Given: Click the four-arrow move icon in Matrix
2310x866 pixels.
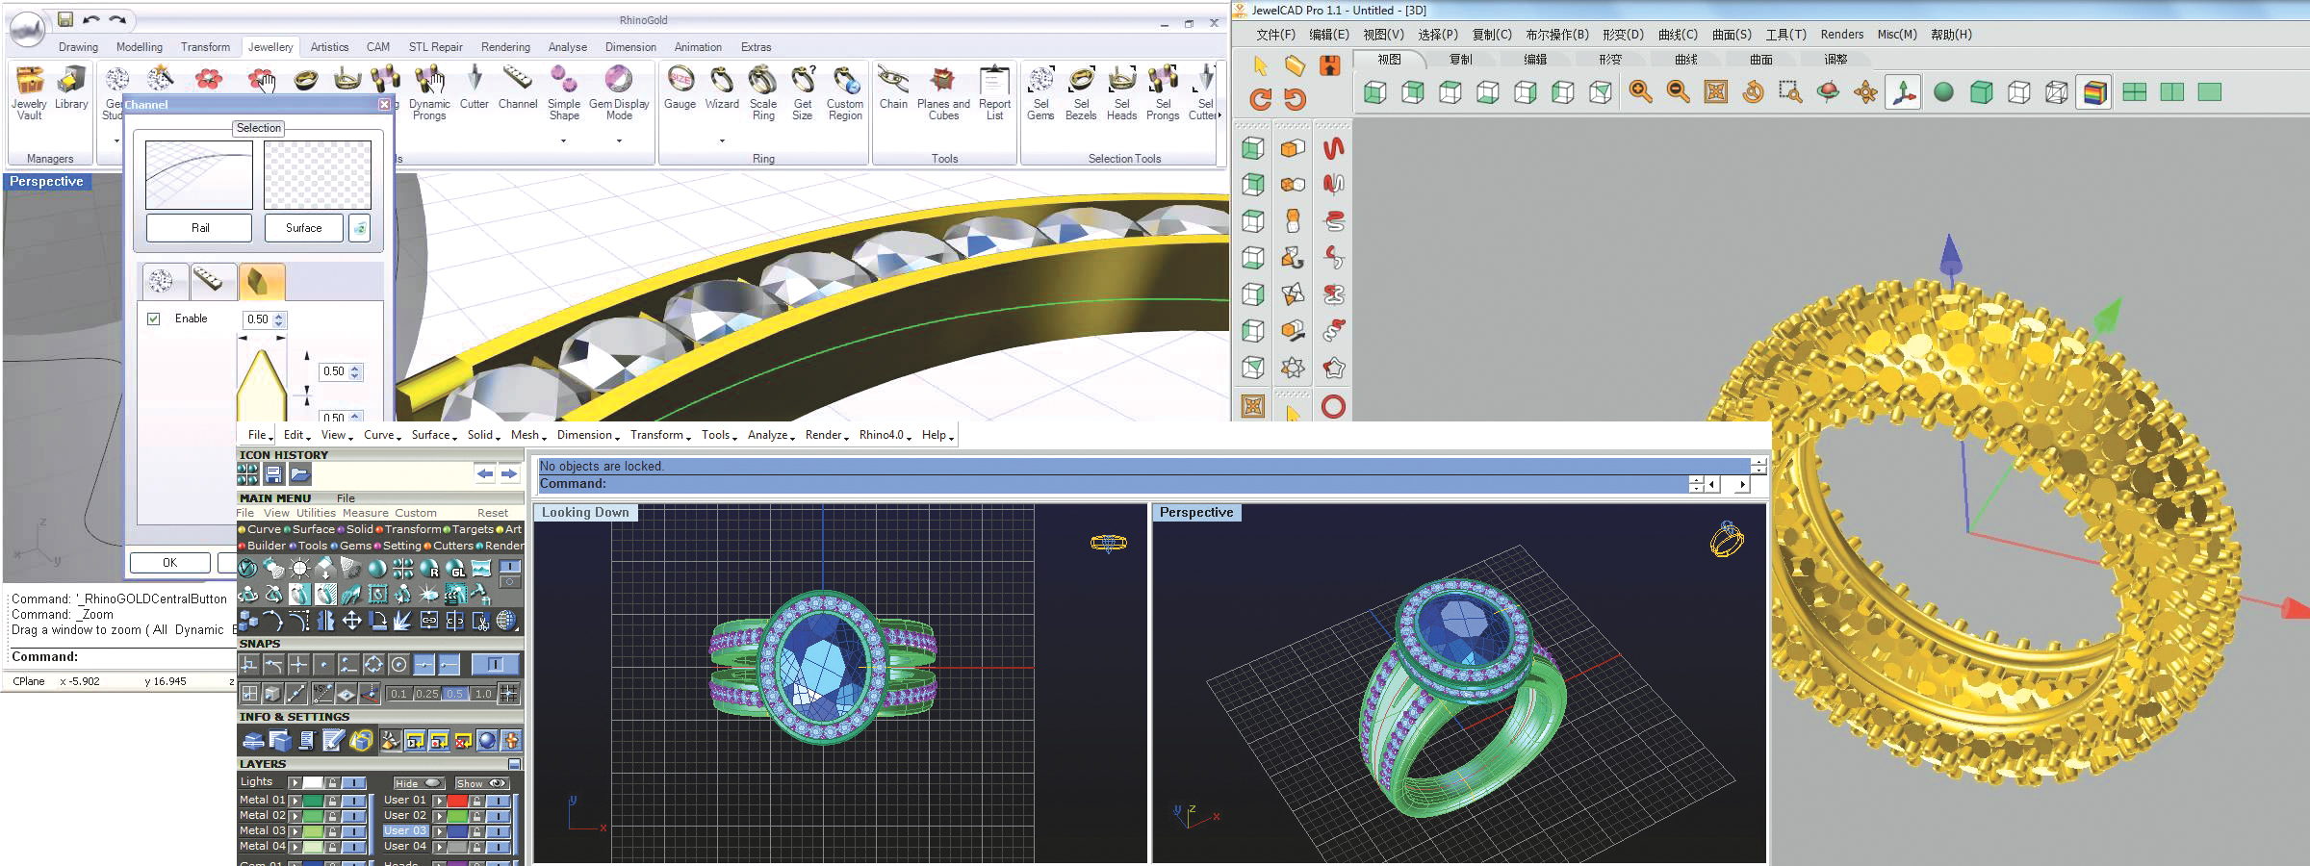Looking at the screenshot, I should point(352,621).
